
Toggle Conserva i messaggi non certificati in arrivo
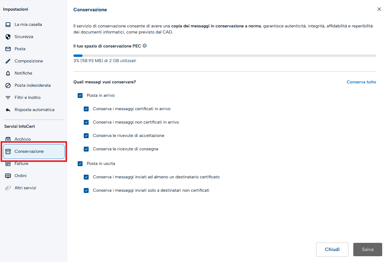[x=86, y=122]
